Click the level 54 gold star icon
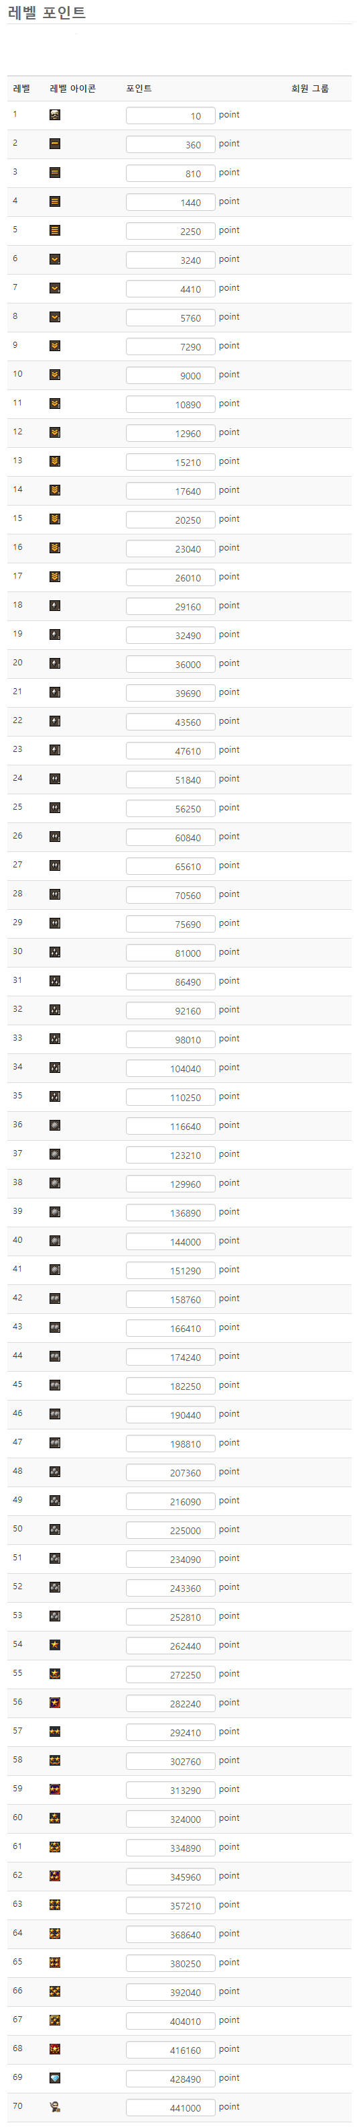The width and height of the screenshot is (357, 2127). click(54, 1644)
